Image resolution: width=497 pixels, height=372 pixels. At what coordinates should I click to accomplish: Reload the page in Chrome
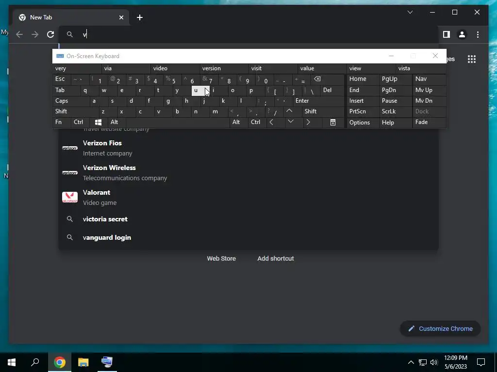coord(50,34)
